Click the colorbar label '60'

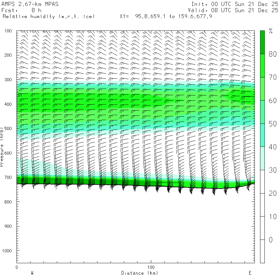pos(273,100)
